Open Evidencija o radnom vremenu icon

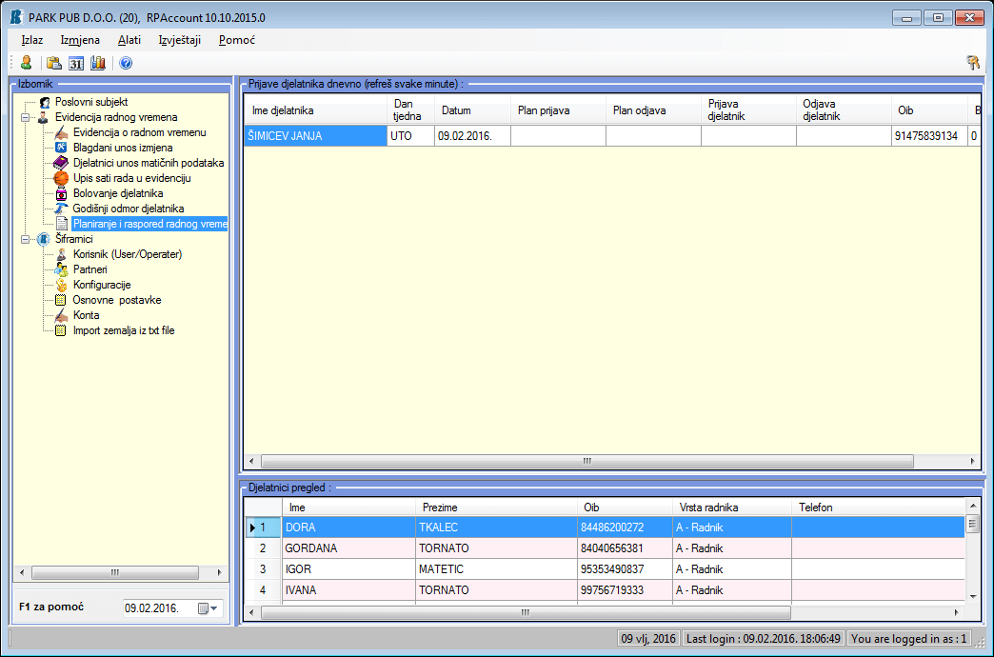(61, 132)
